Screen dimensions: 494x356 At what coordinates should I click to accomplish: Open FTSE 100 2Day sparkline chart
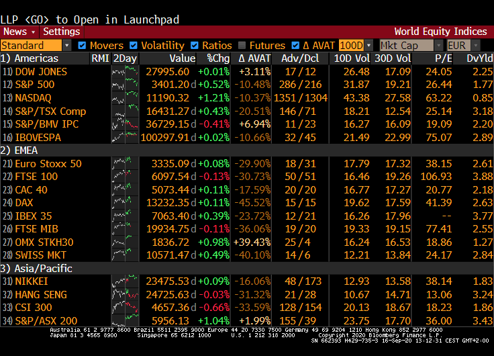tap(125, 176)
